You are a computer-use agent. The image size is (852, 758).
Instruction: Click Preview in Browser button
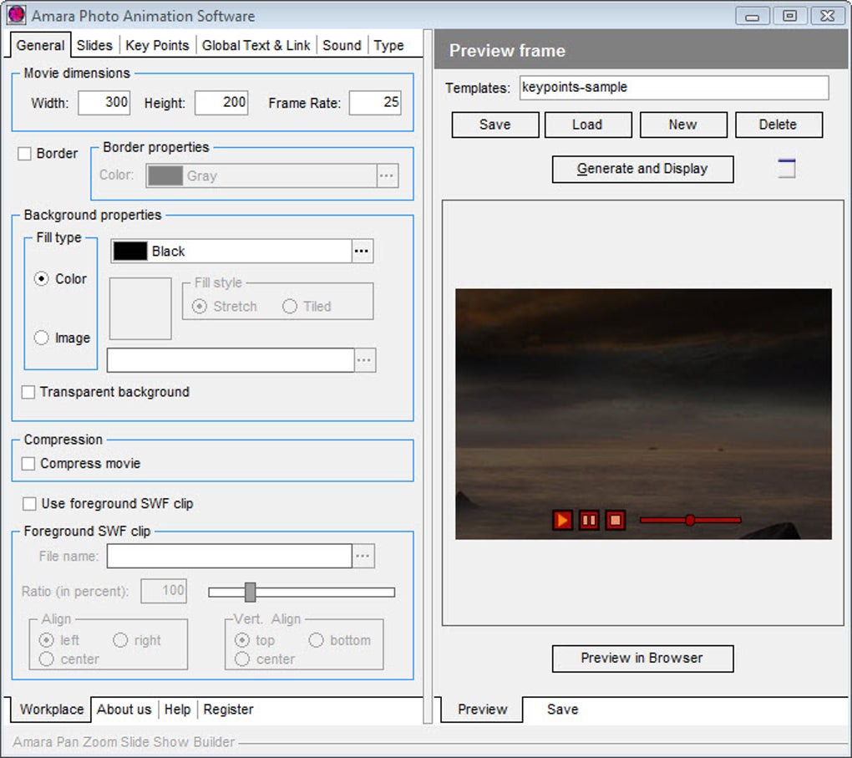click(x=643, y=659)
